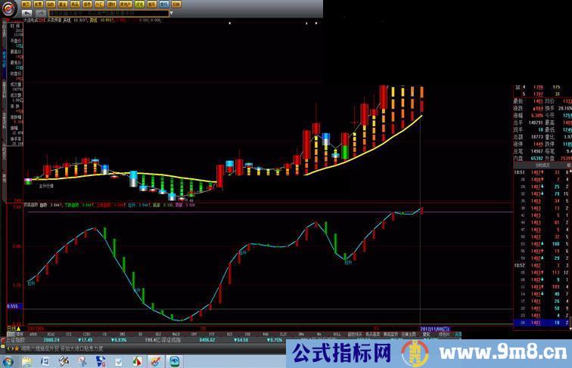
Task: Switch to the MACD indicator tab
Action: click(x=175, y=332)
